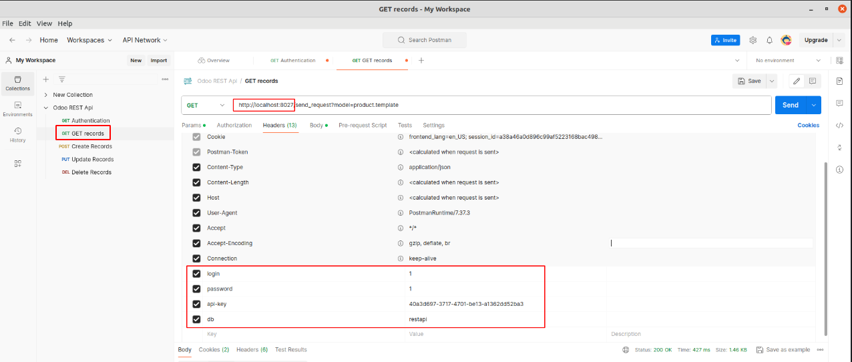Uncheck the login header checkbox
The height and width of the screenshot is (362, 852).
pyautogui.click(x=196, y=274)
